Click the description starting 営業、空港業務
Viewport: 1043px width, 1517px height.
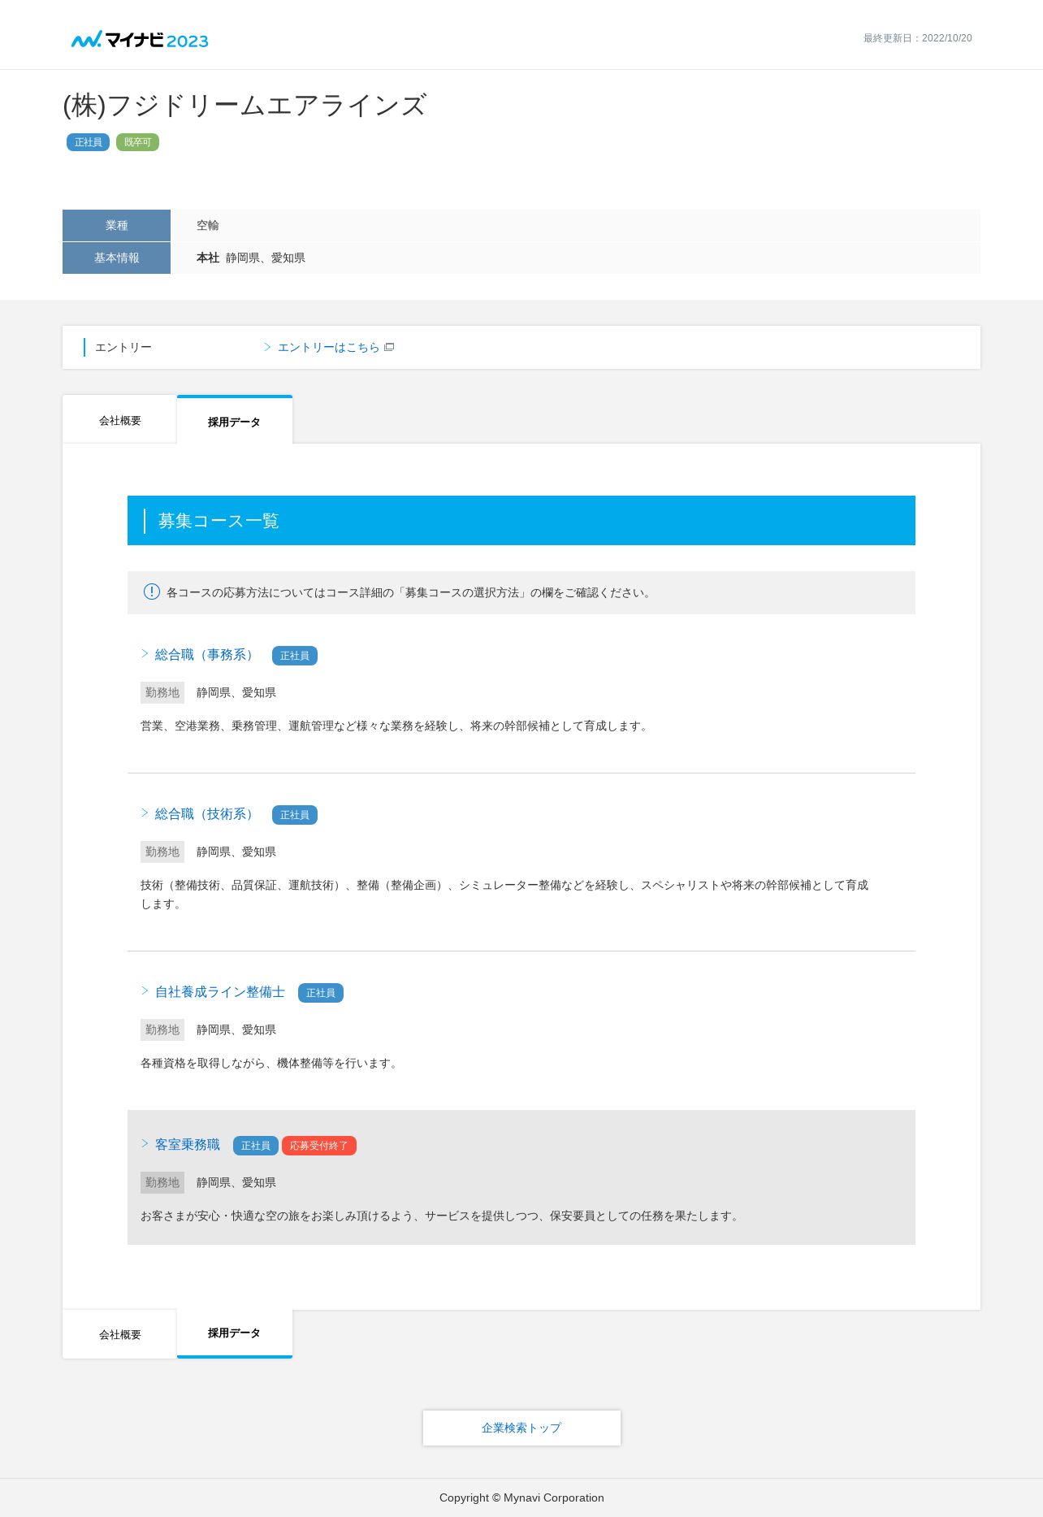(396, 726)
